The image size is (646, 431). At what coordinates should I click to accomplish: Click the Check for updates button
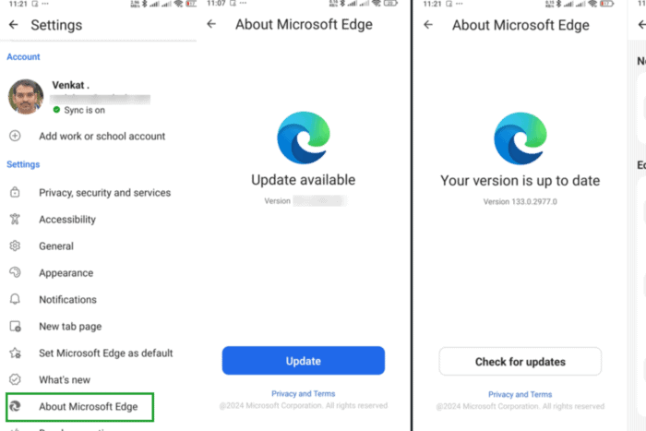tap(520, 362)
